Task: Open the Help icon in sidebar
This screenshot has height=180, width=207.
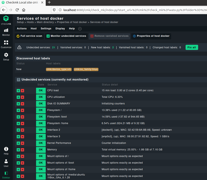Action: 6,151
